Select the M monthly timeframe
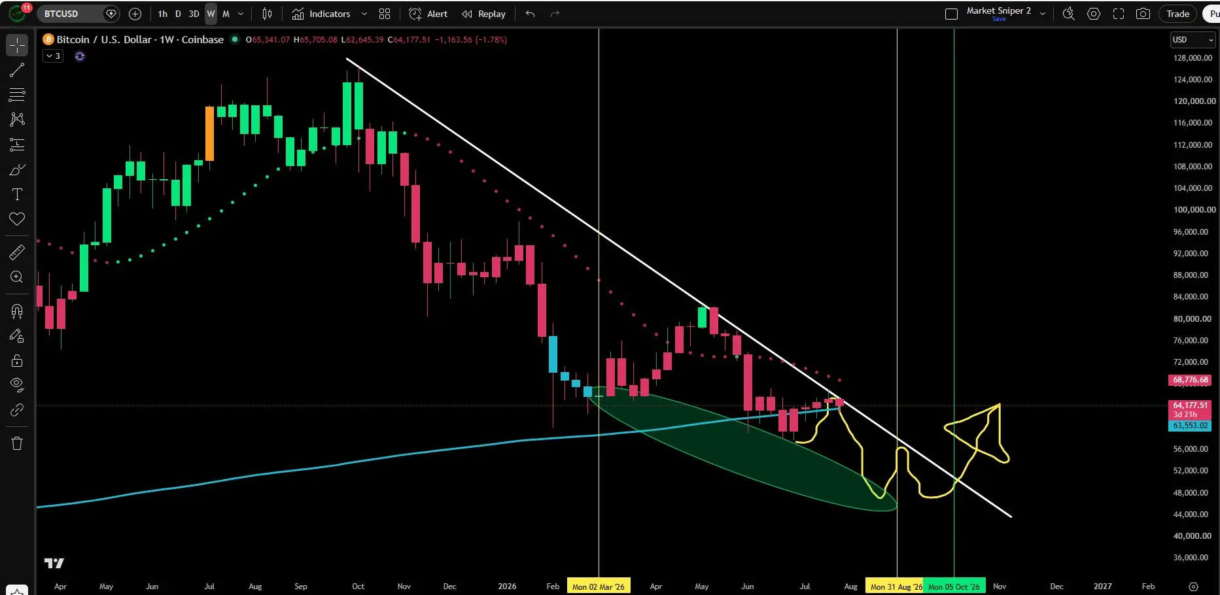1220x595 pixels. click(226, 14)
